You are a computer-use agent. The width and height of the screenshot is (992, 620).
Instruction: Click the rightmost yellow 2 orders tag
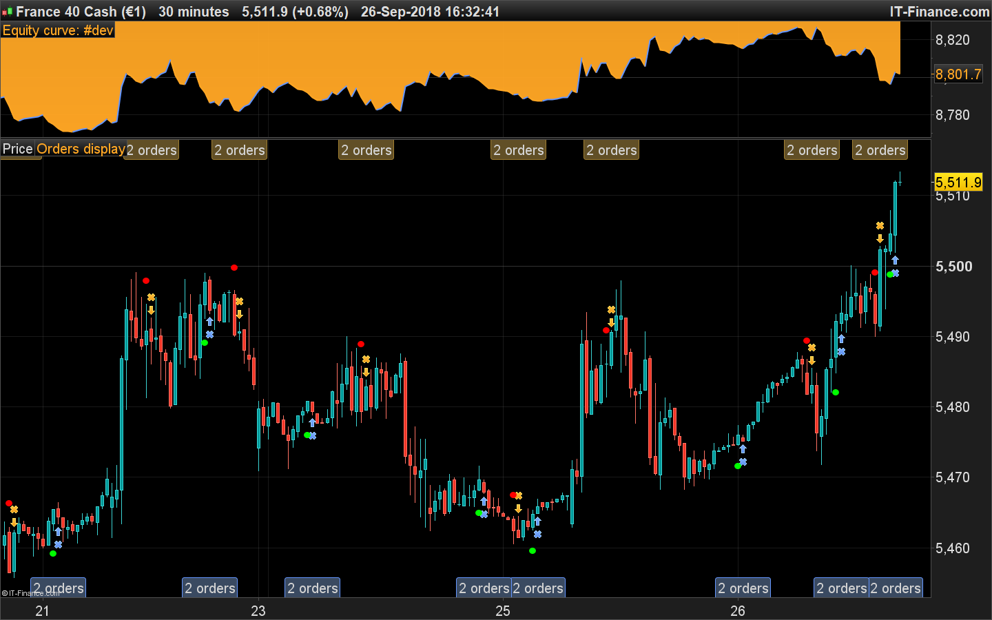pos(880,150)
